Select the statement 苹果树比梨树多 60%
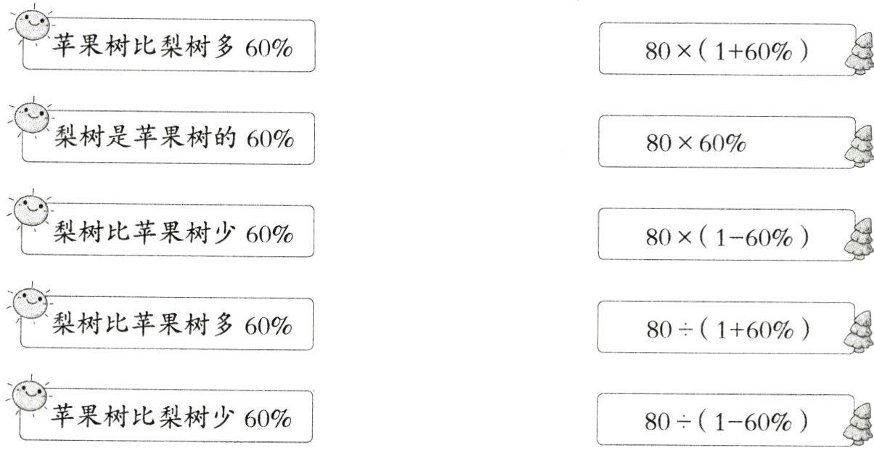 (x=172, y=48)
